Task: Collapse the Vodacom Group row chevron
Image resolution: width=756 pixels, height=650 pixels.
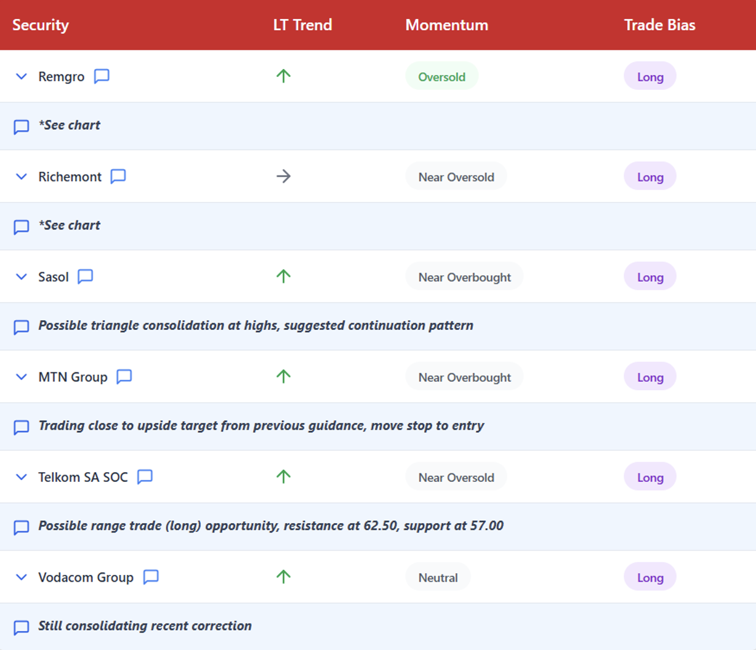Action: click(x=22, y=577)
